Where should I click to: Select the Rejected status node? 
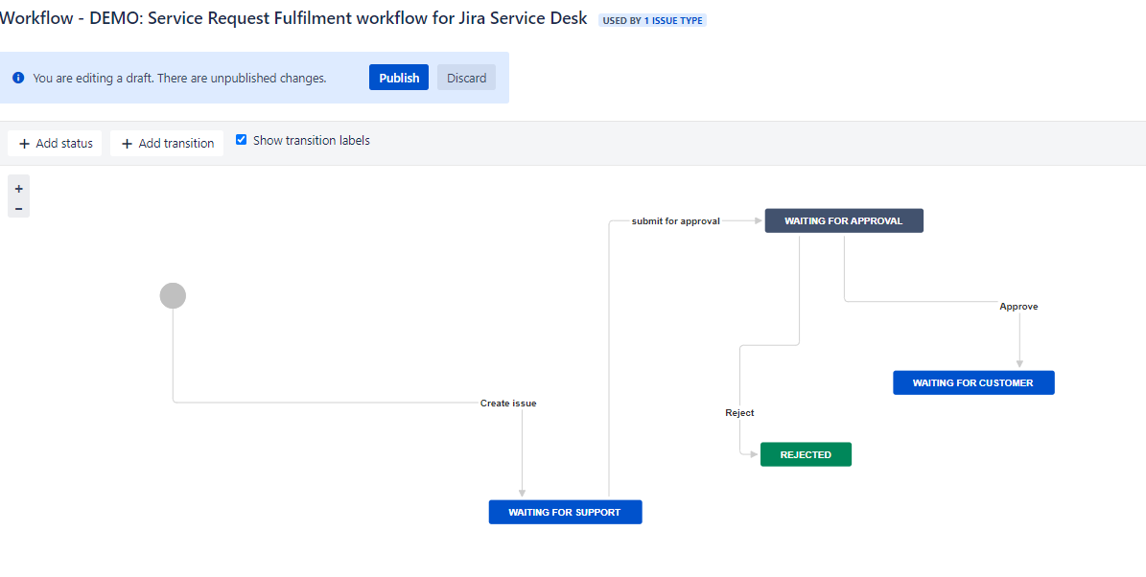pyautogui.click(x=806, y=454)
